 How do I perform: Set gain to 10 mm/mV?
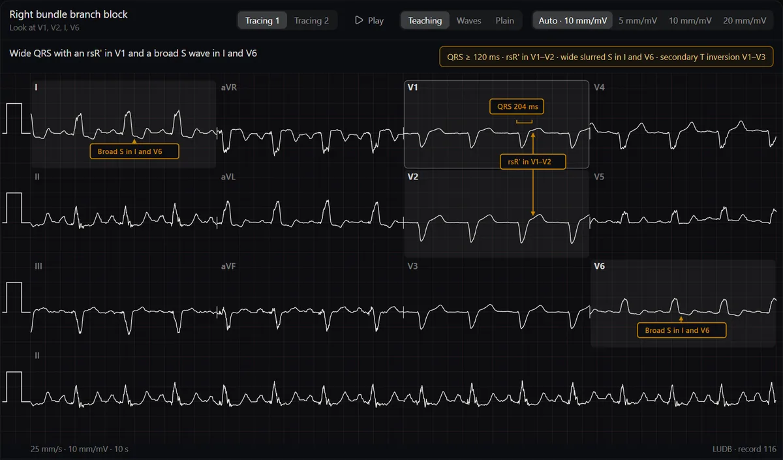pyautogui.click(x=690, y=20)
